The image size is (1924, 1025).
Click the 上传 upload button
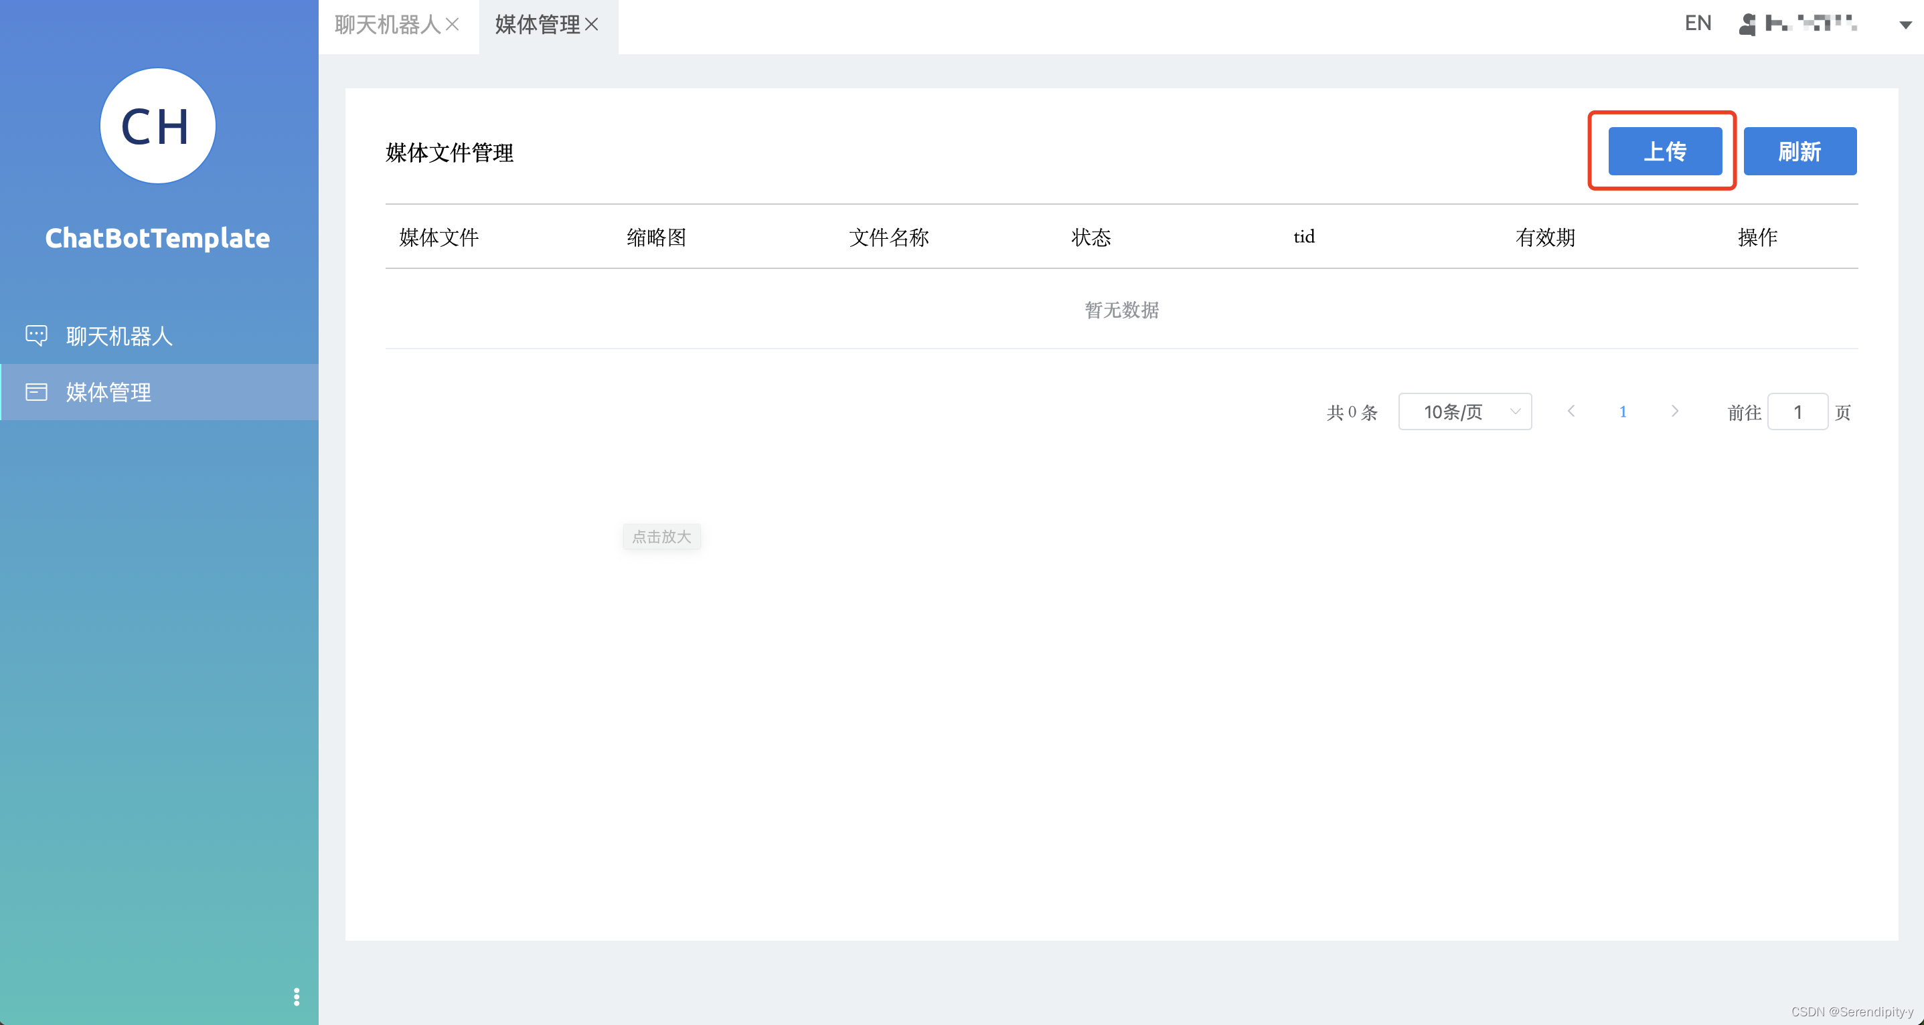tap(1664, 152)
